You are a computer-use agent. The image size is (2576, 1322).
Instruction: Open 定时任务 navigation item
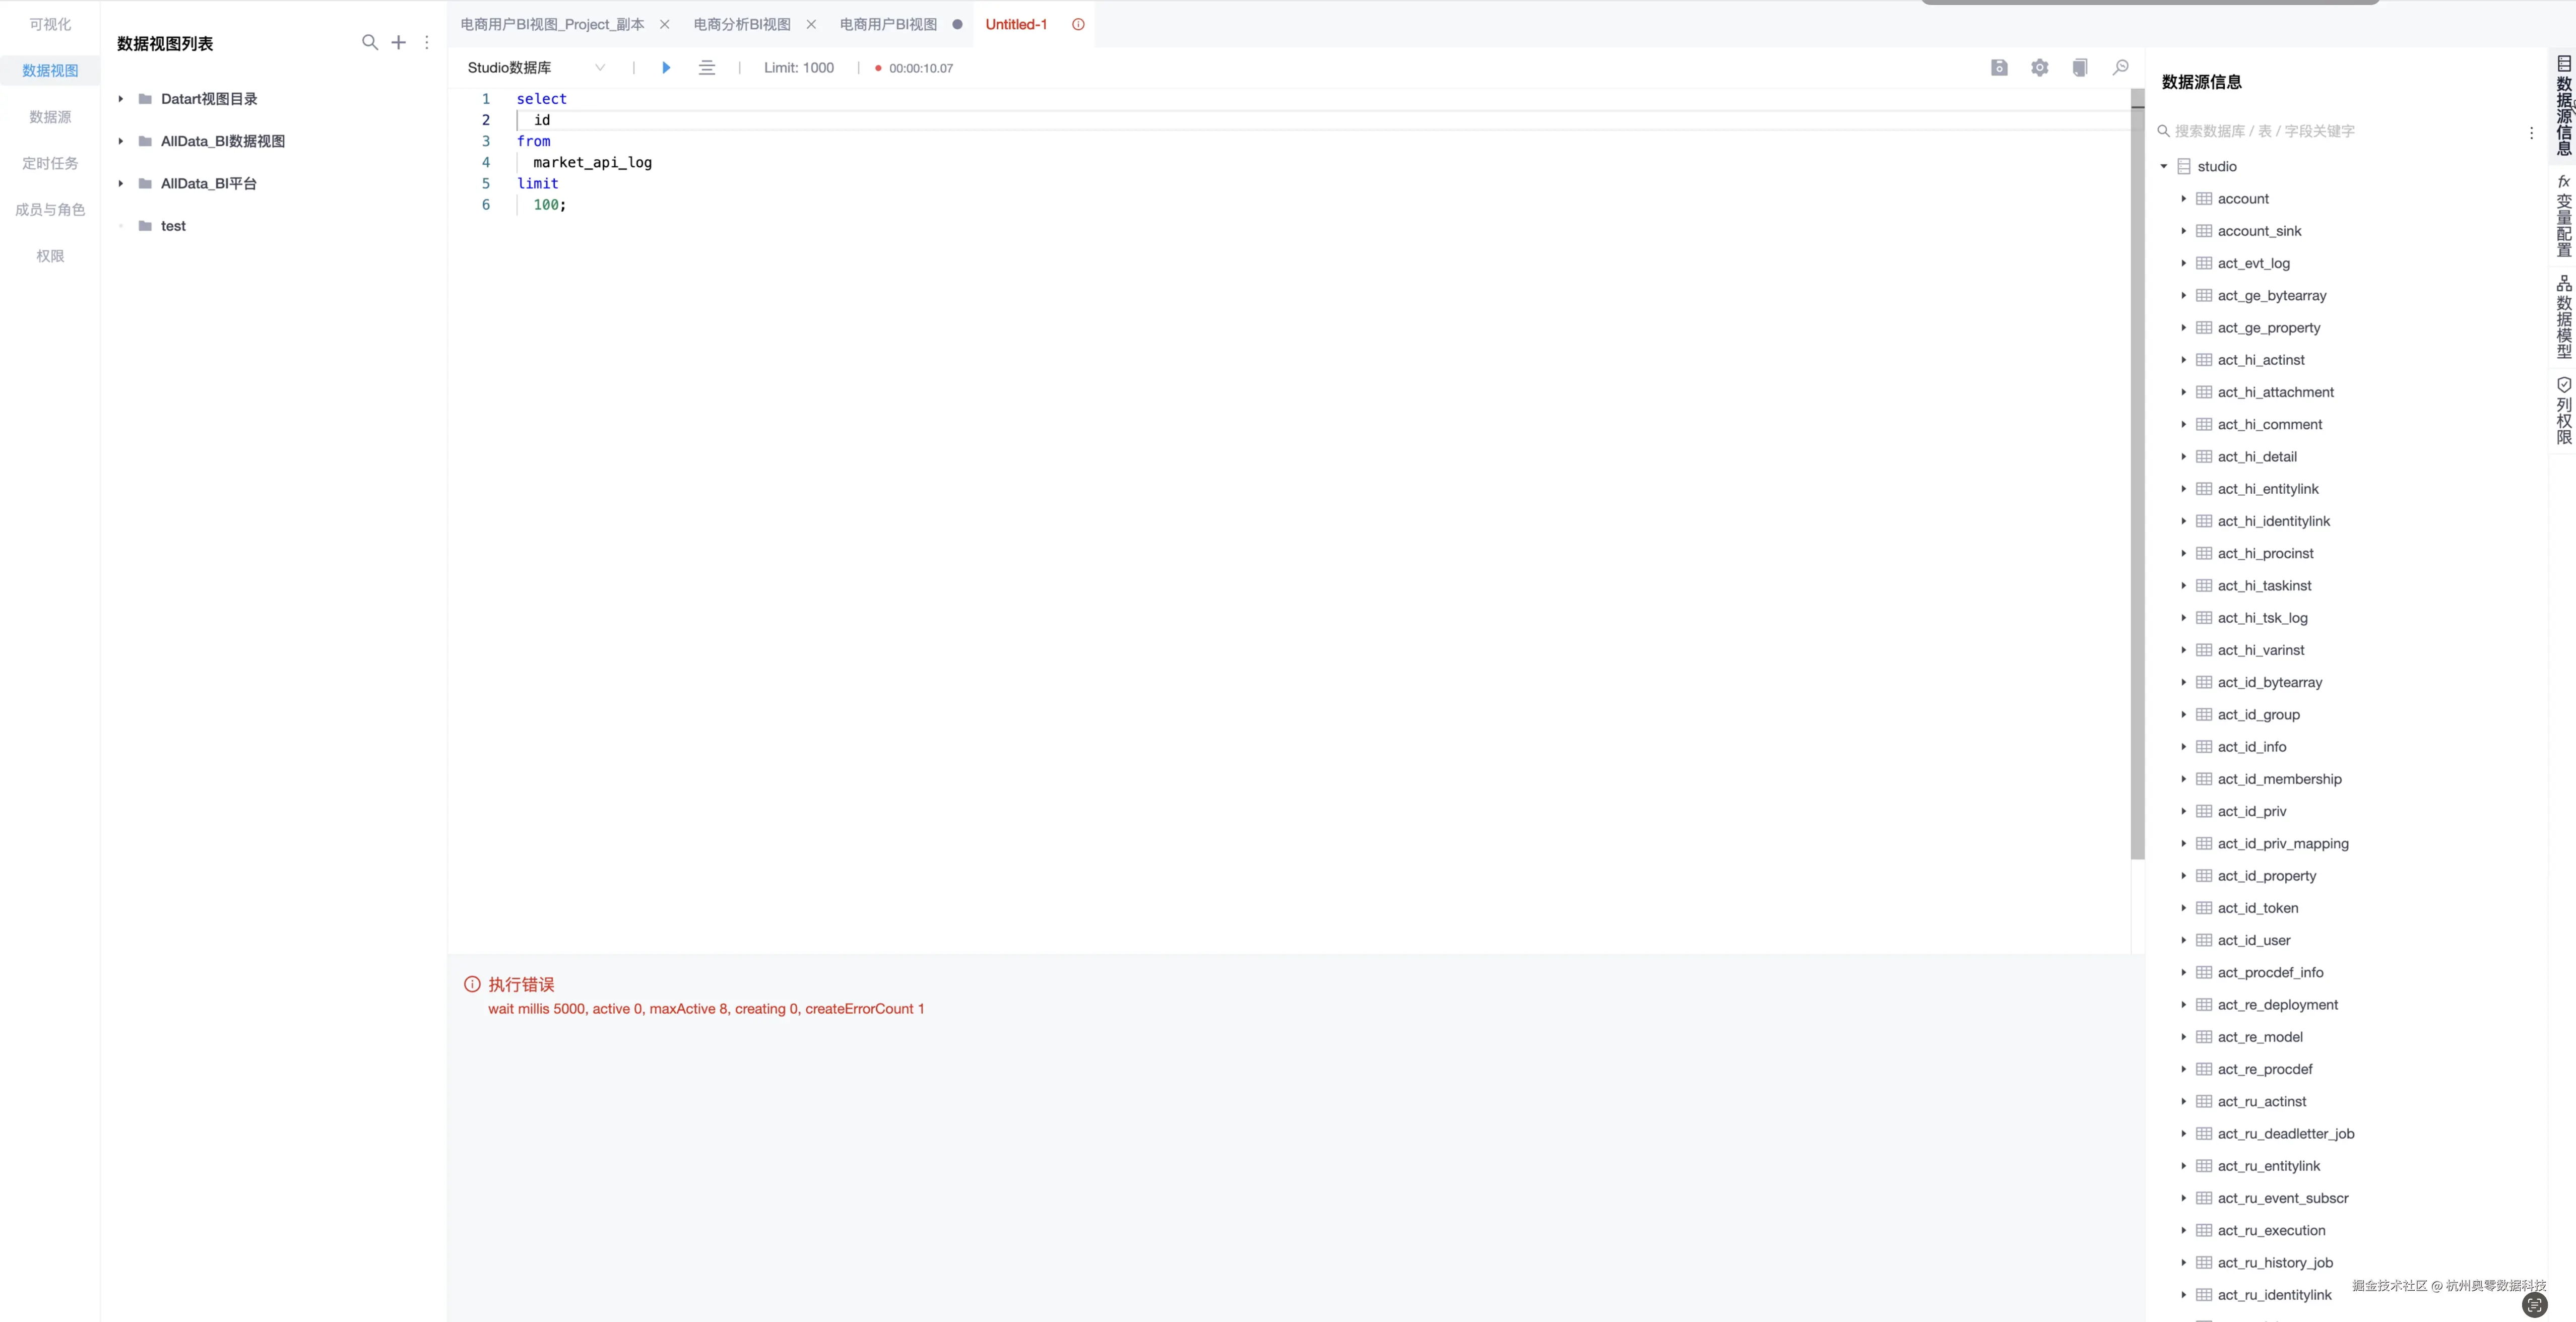[x=50, y=163]
